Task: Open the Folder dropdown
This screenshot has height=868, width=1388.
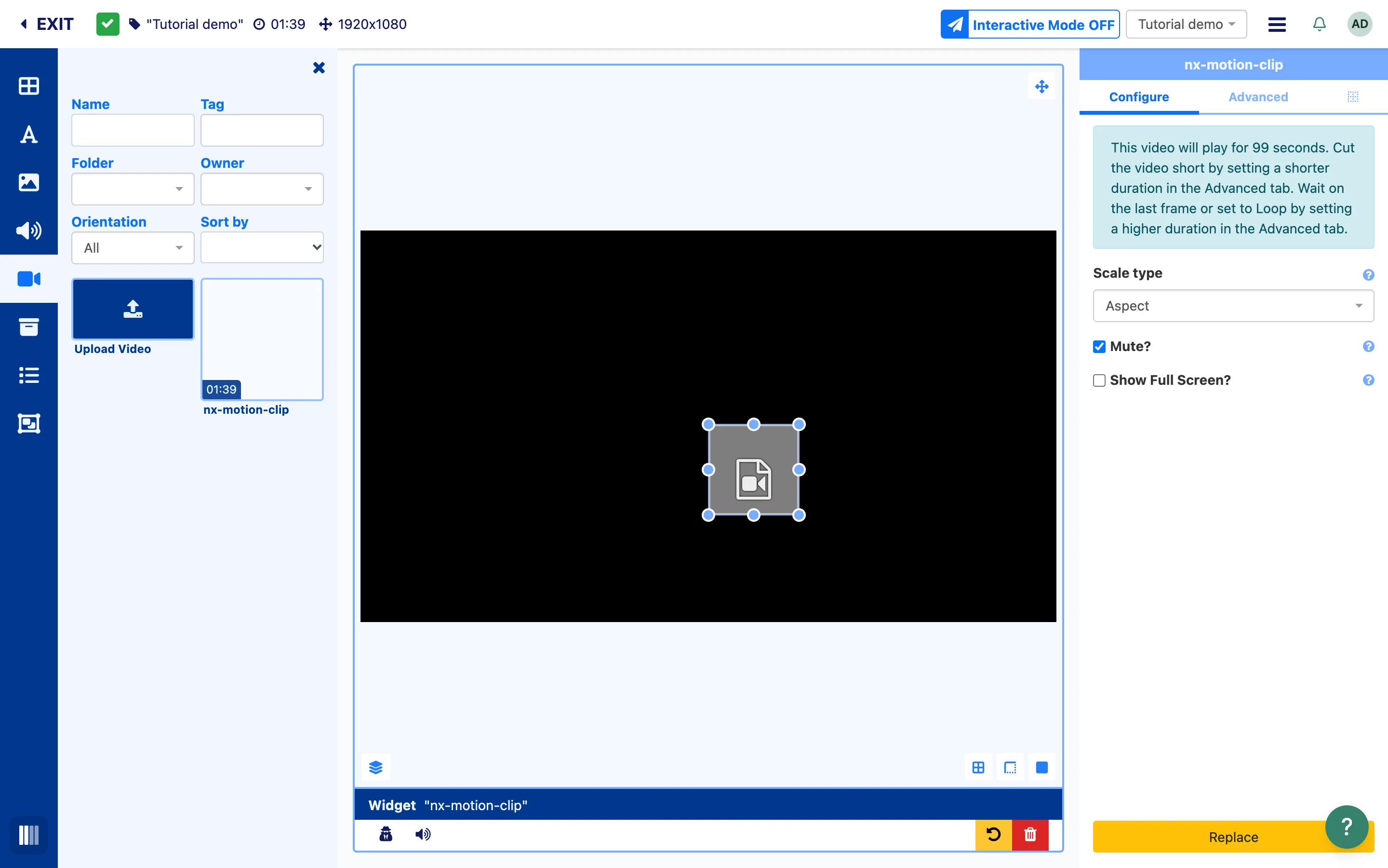Action: (133, 189)
